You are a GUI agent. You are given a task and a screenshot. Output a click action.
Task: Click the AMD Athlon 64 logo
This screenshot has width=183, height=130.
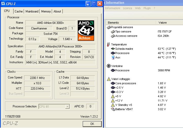[86, 30]
